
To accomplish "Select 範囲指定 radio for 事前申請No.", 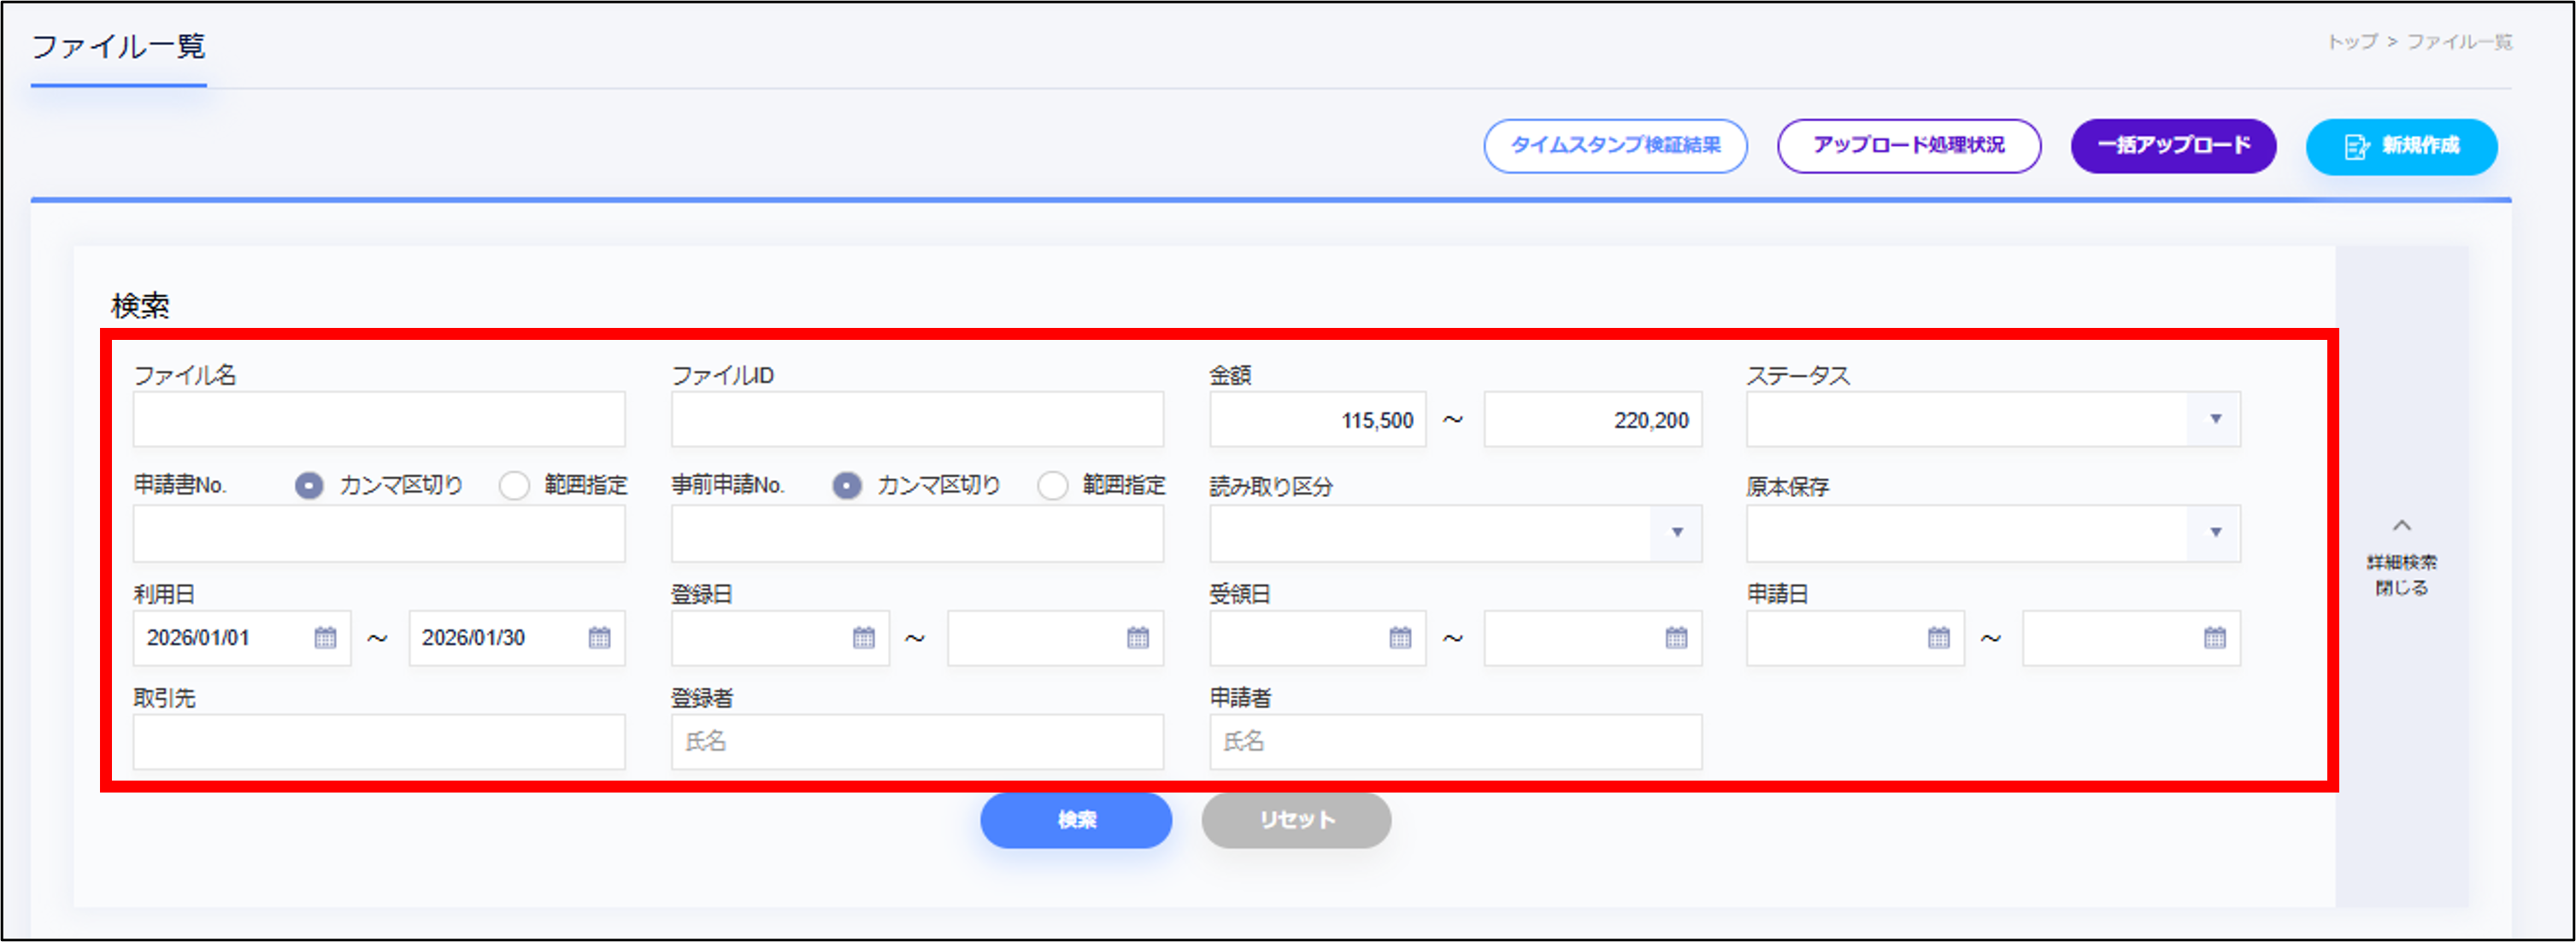I will (x=1052, y=485).
